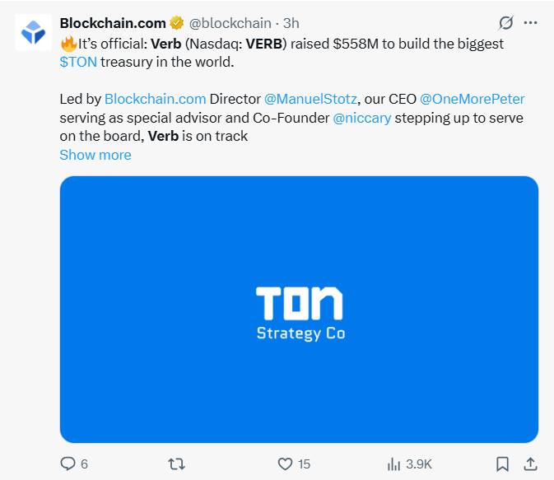Open Blockchain.com profile avatar
554x480 pixels.
point(34,32)
